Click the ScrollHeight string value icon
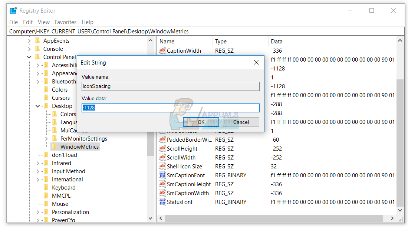The width and height of the screenshot is (408, 227). coord(162,149)
